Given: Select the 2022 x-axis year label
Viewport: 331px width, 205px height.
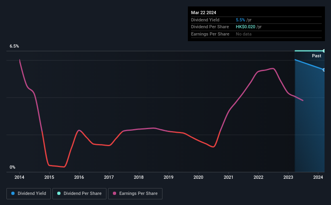Looking at the screenshot, I should [258, 177].
